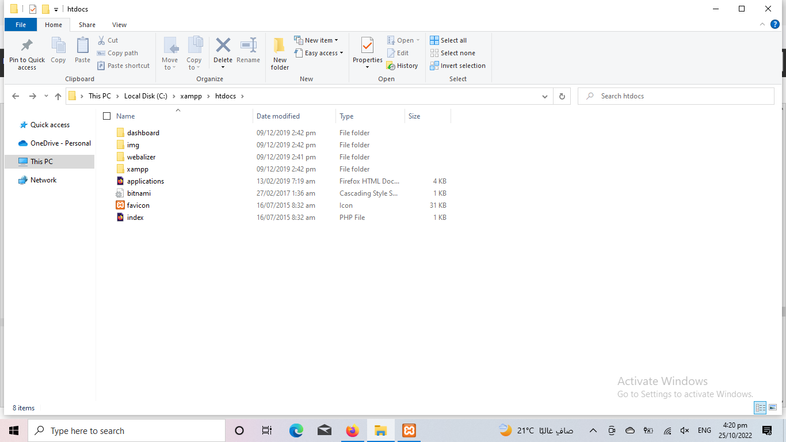
Task: Click the History icon
Action: [x=402, y=66]
